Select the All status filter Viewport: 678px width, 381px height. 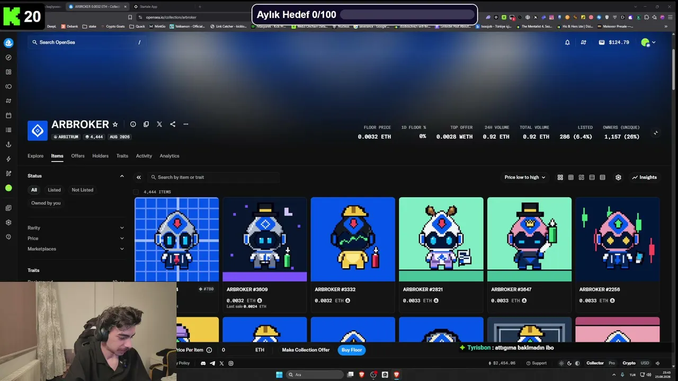34,190
